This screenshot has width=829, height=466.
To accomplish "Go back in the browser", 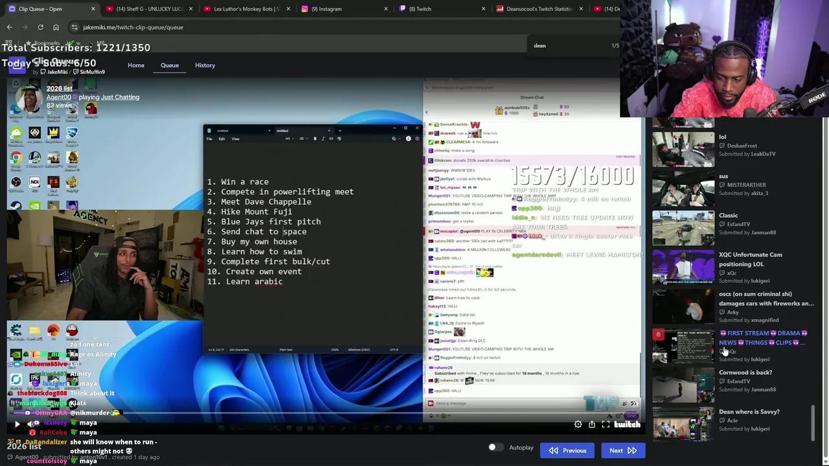I will click(x=10, y=27).
